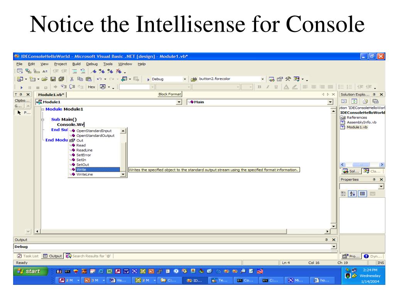395x296 pixels.
Task: Open the File menu
Action: point(19,64)
